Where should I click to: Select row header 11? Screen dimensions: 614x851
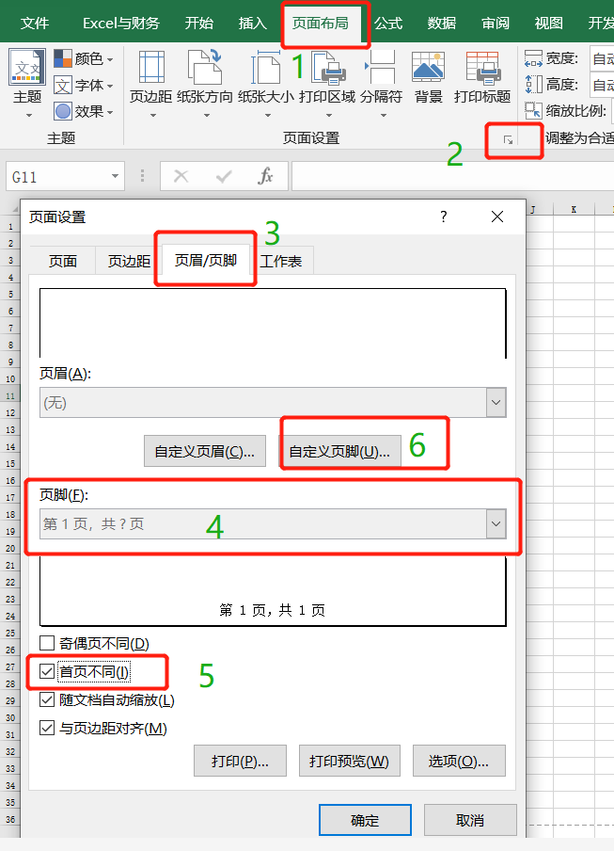click(10, 395)
